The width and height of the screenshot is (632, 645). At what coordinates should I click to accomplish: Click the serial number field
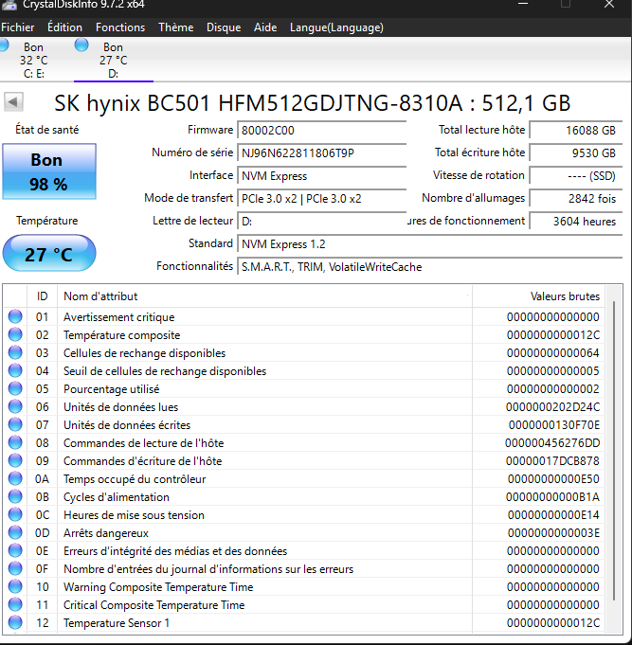[x=321, y=152]
